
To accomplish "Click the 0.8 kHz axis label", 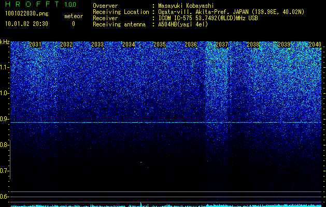I will click(x=4, y=145).
